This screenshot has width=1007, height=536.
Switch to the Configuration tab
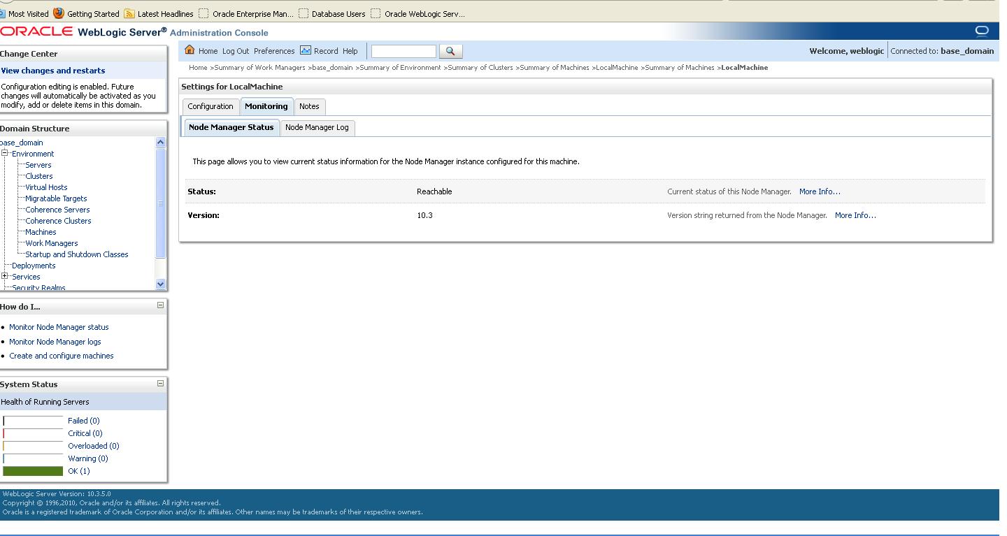point(210,106)
